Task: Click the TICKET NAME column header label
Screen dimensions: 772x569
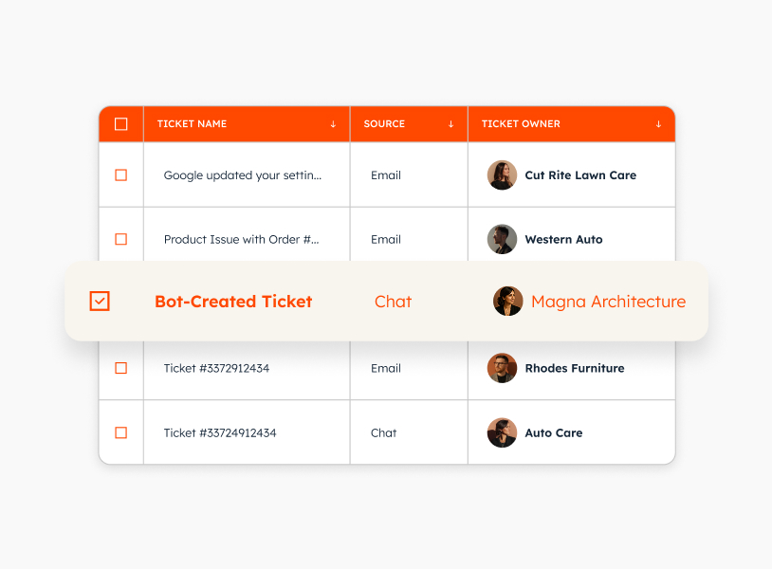Action: (192, 124)
